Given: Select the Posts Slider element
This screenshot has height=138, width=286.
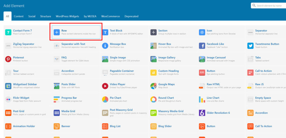Looking at the screenshot, I should 76,86.
